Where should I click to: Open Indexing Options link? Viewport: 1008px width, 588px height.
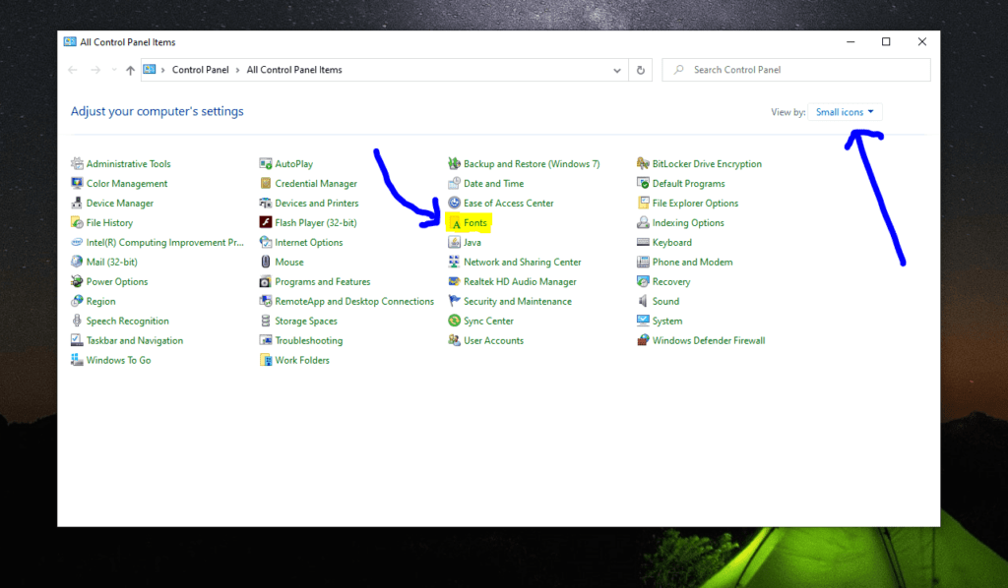pos(688,223)
